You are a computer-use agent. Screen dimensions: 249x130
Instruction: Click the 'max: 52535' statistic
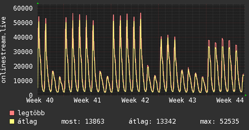(x=219, y=122)
